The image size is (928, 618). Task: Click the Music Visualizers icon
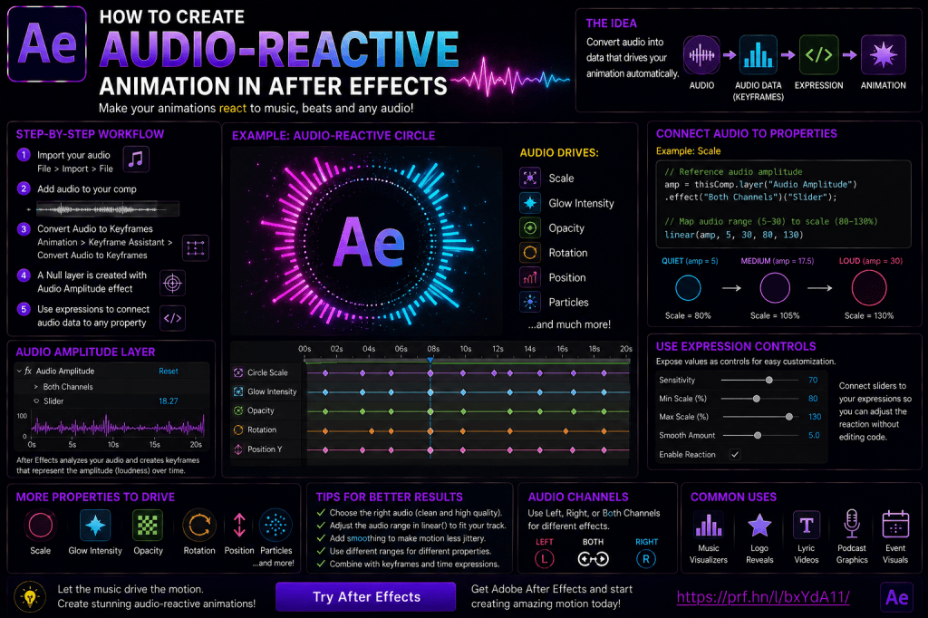pyautogui.click(x=709, y=525)
